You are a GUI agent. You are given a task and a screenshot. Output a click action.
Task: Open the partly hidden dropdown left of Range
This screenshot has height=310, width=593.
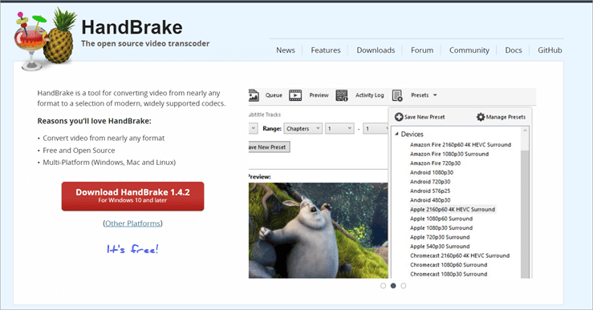[x=253, y=129]
